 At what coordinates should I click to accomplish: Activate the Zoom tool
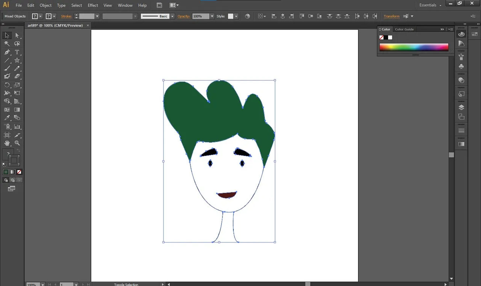click(17, 143)
